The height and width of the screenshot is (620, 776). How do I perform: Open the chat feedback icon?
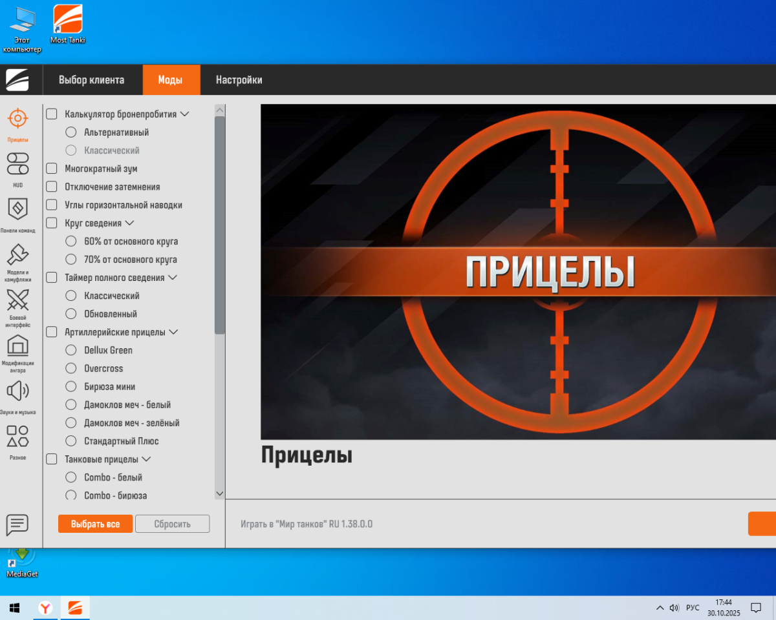(17, 524)
